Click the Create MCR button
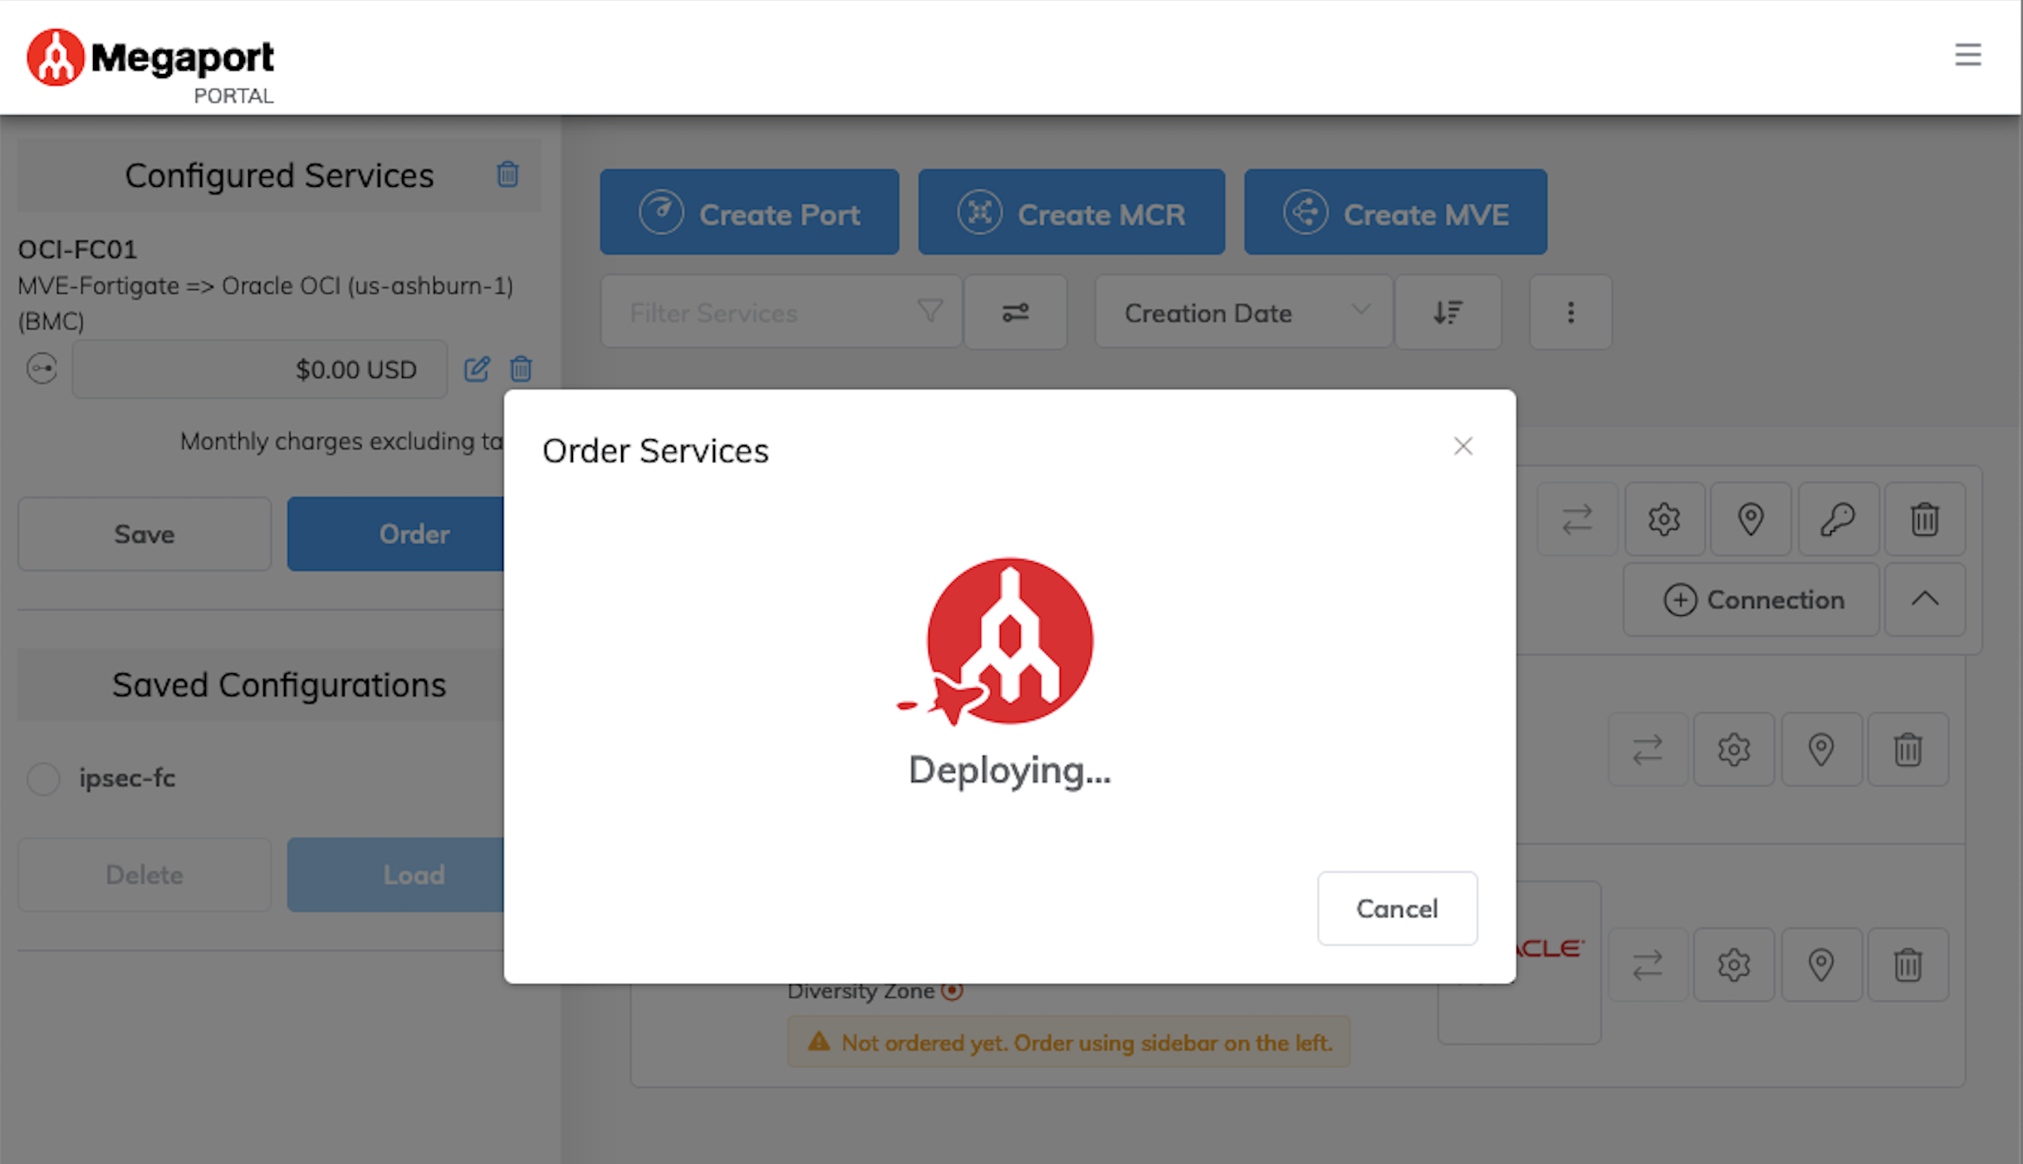 coord(1070,213)
